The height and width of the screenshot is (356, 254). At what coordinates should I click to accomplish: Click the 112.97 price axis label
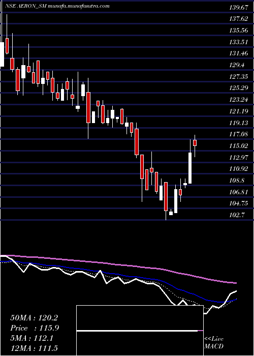click(239, 157)
